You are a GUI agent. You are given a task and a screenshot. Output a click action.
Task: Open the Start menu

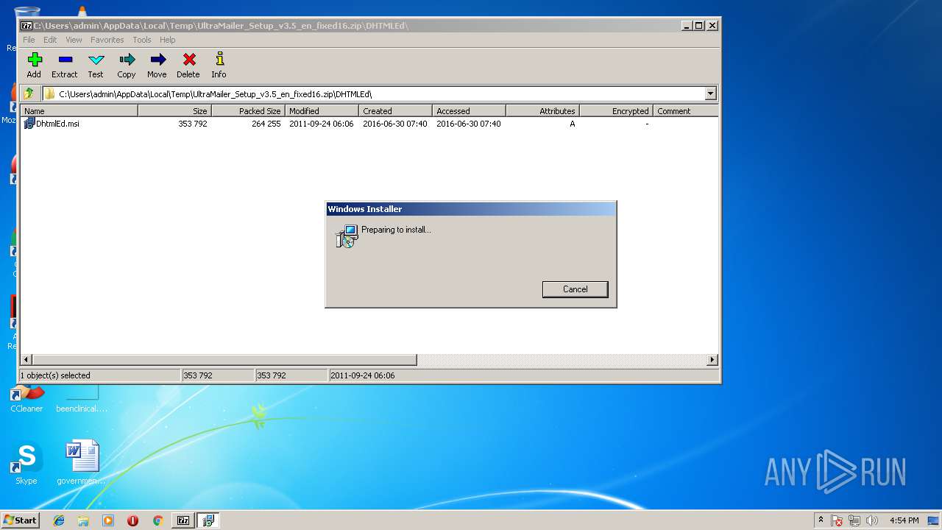click(x=20, y=520)
